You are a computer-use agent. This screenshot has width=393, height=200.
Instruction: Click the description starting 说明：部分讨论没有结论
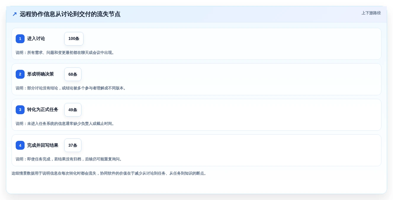(x=71, y=88)
